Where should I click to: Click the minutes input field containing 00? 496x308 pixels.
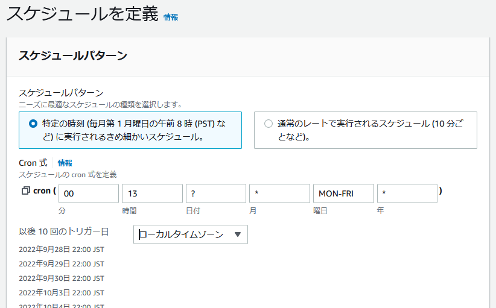pos(89,193)
